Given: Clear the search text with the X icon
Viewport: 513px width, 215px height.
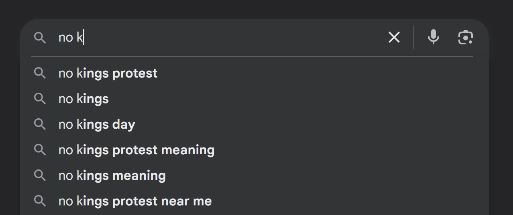Looking at the screenshot, I should [394, 38].
